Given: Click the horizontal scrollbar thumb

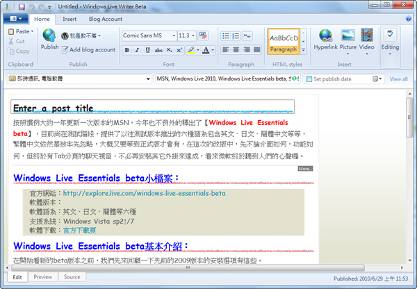Looking at the screenshot, I should coord(188,267).
